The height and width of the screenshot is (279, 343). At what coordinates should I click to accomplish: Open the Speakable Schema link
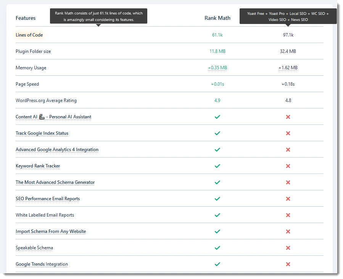pos(34,248)
